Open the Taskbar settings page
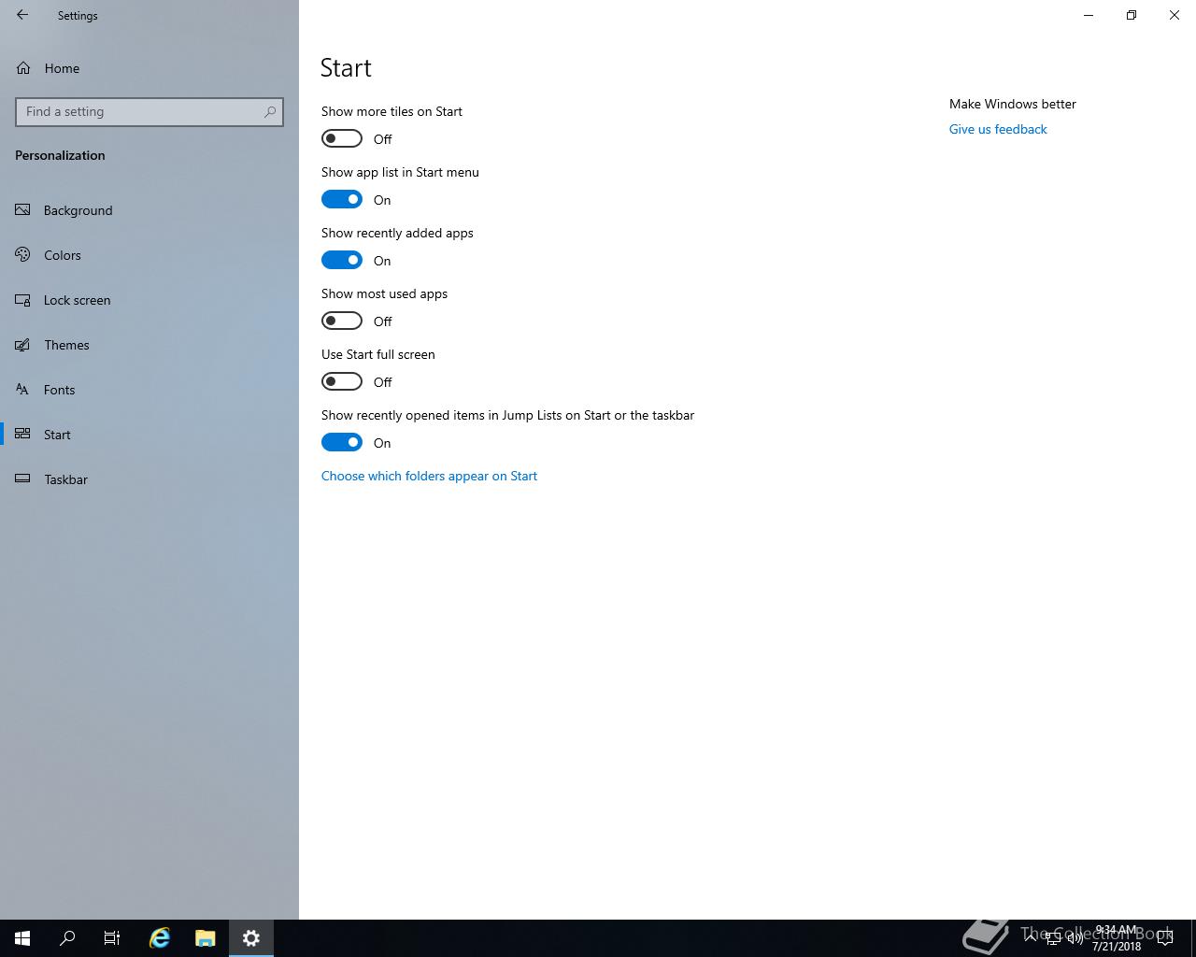 coord(149,479)
